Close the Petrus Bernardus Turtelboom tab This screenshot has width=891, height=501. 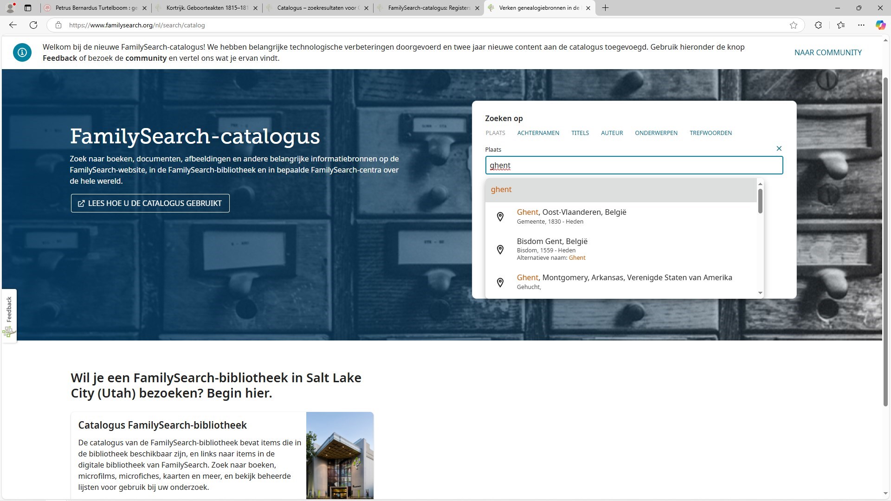144,8
